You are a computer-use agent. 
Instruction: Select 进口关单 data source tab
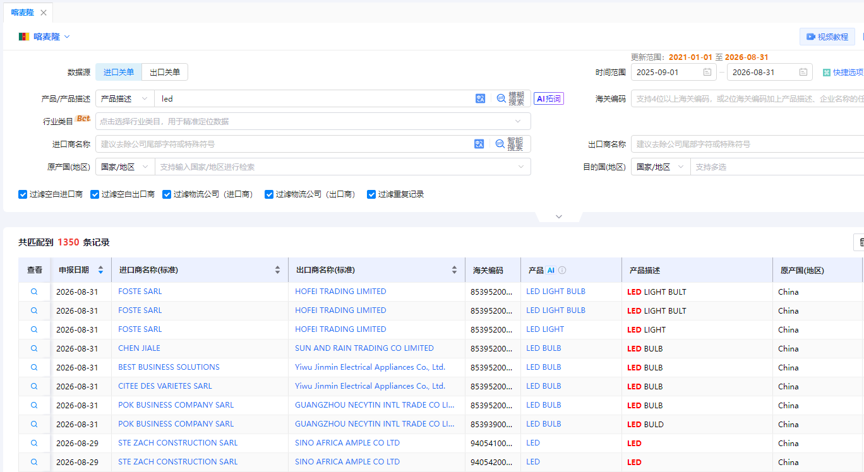119,72
